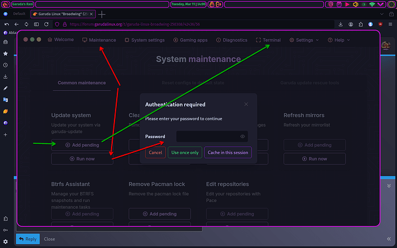This screenshot has height=248, width=397.
Task: Click the undo closed tab arrow icon
Action: click(x=6, y=24)
